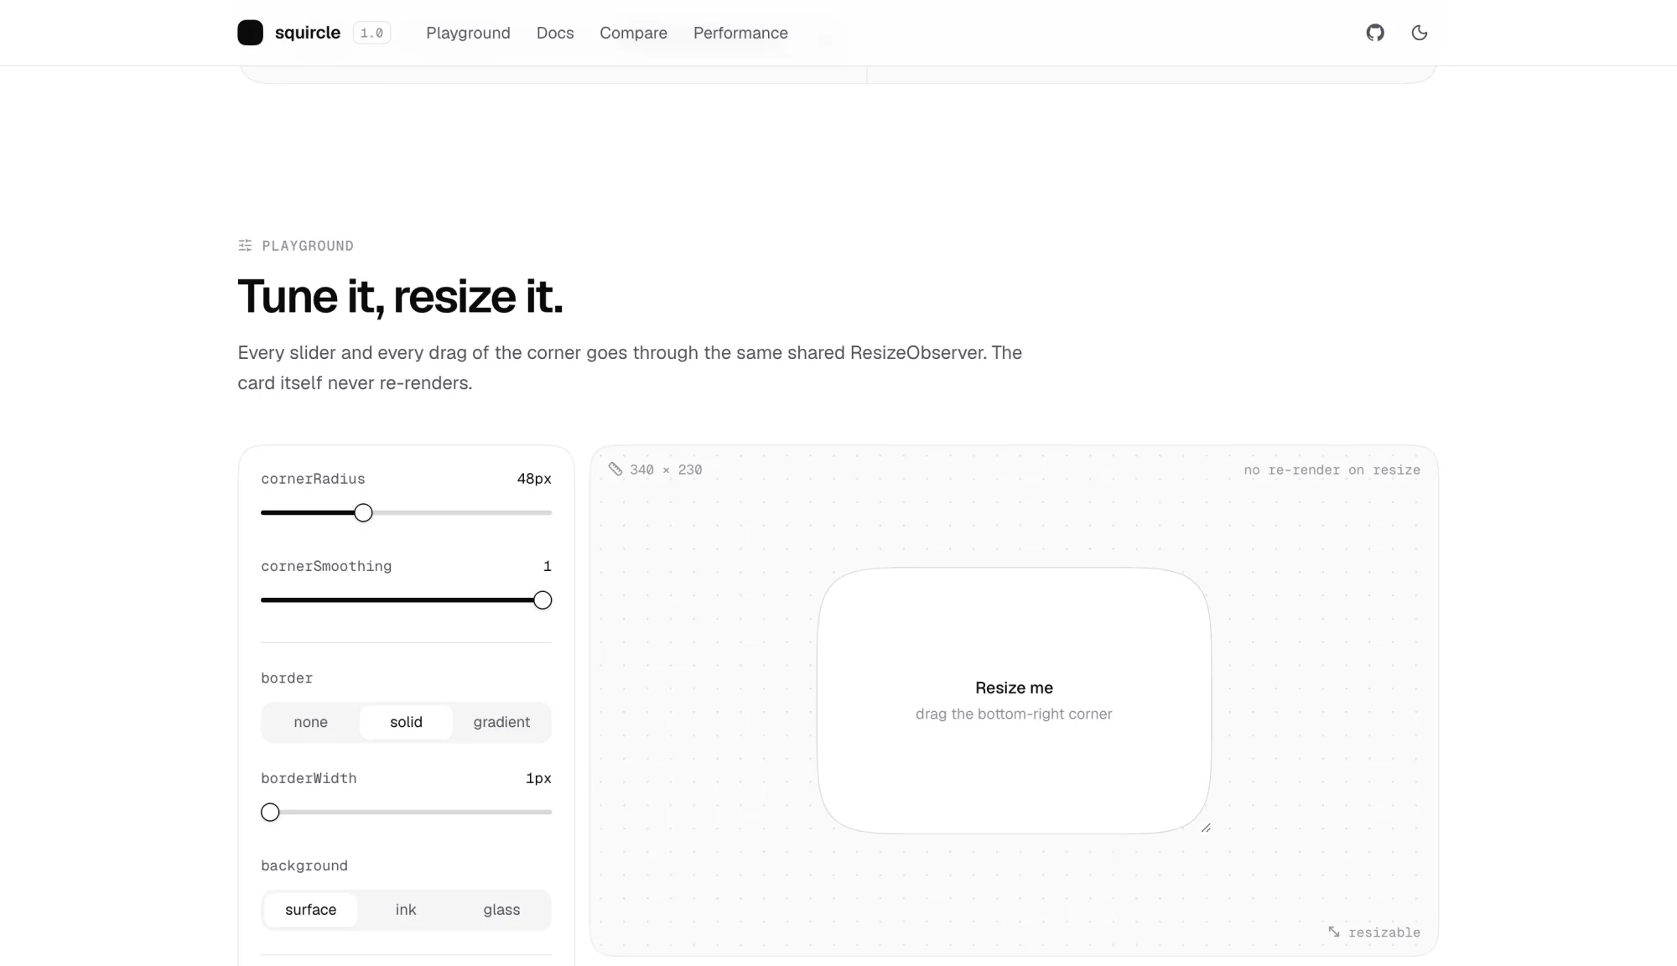Click the borderWidth slider handle
This screenshot has height=966, width=1677.
point(270,813)
